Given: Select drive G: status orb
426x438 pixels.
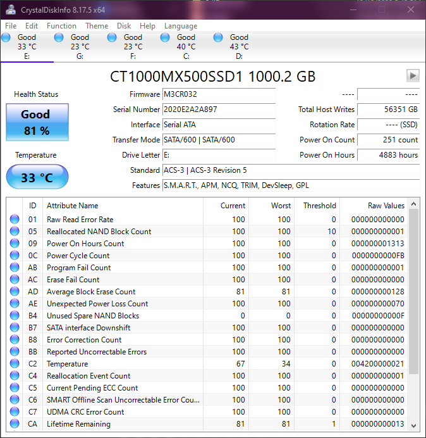Looking at the screenshot, I should coord(59,37).
